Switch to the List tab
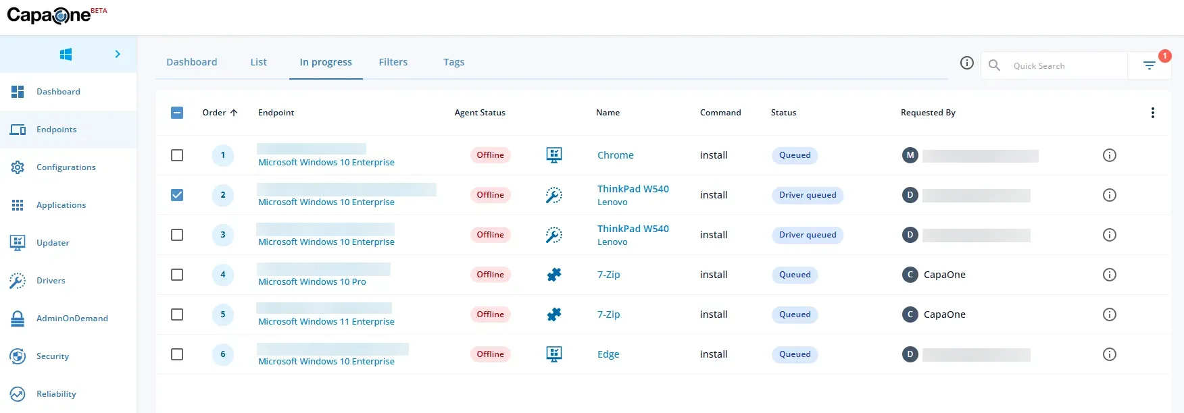Image resolution: width=1184 pixels, height=413 pixels. (x=259, y=62)
